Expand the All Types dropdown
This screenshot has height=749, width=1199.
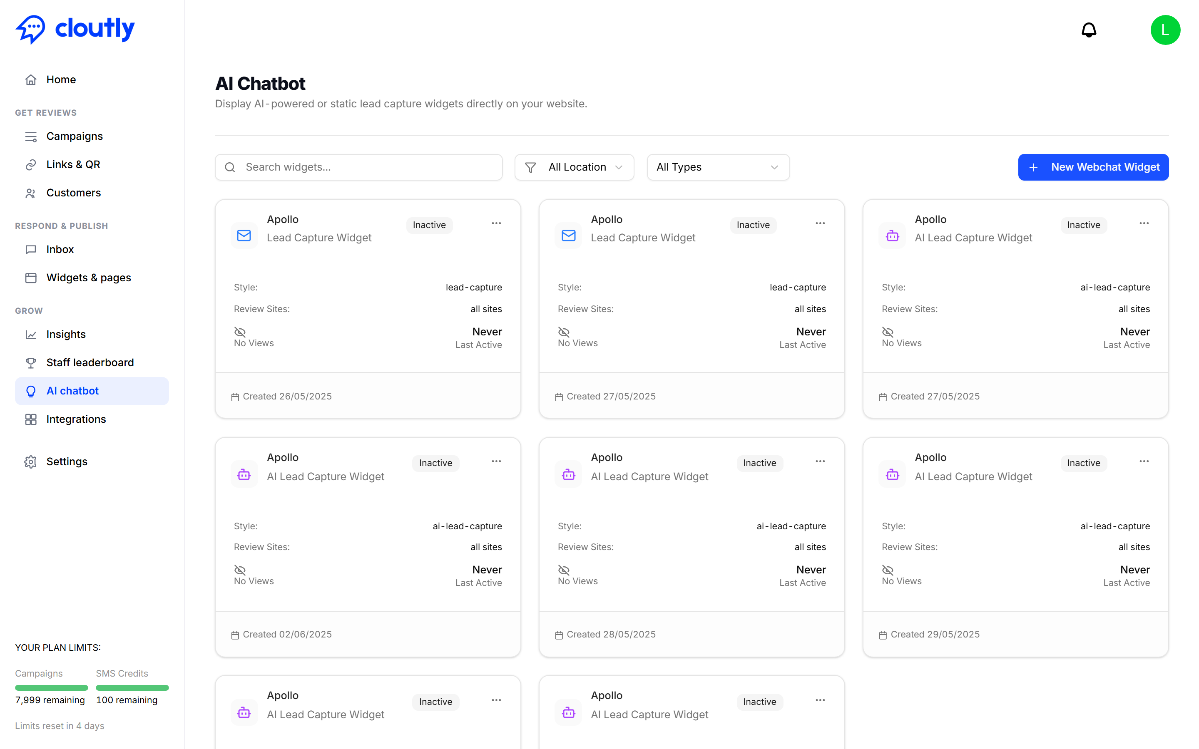point(718,167)
